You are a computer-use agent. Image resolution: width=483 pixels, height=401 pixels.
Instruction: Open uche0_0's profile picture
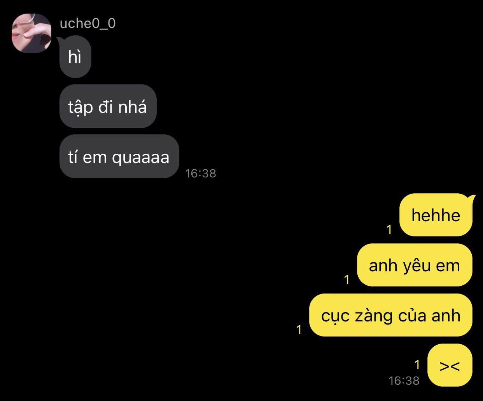pyautogui.click(x=31, y=33)
